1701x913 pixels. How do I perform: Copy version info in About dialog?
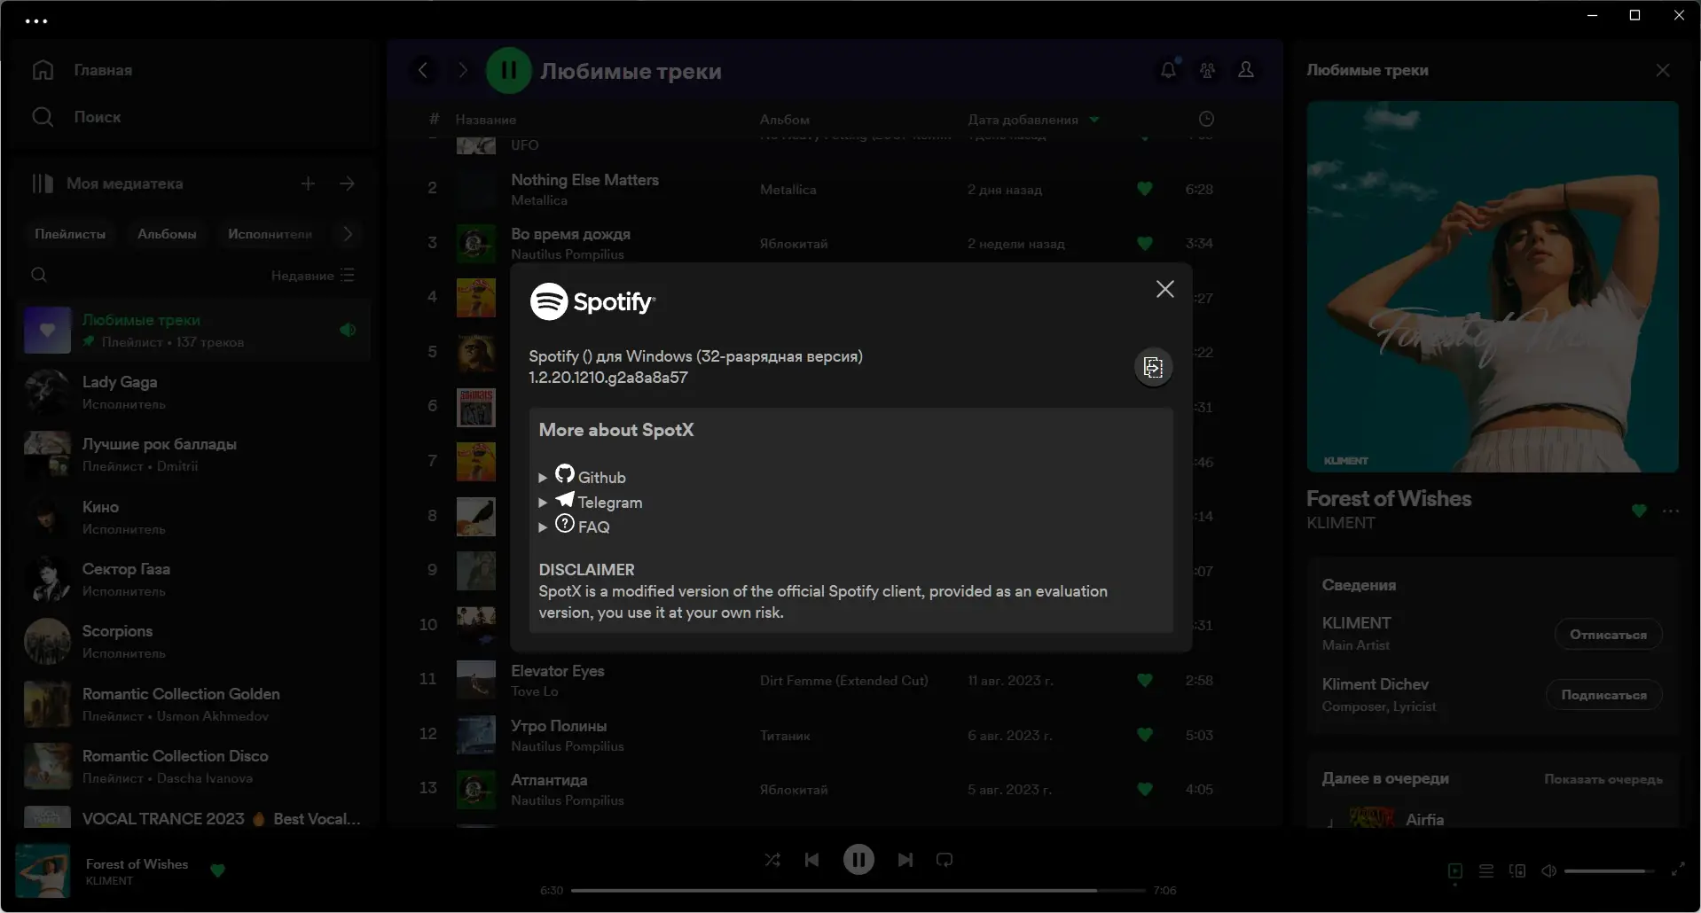coord(1153,367)
